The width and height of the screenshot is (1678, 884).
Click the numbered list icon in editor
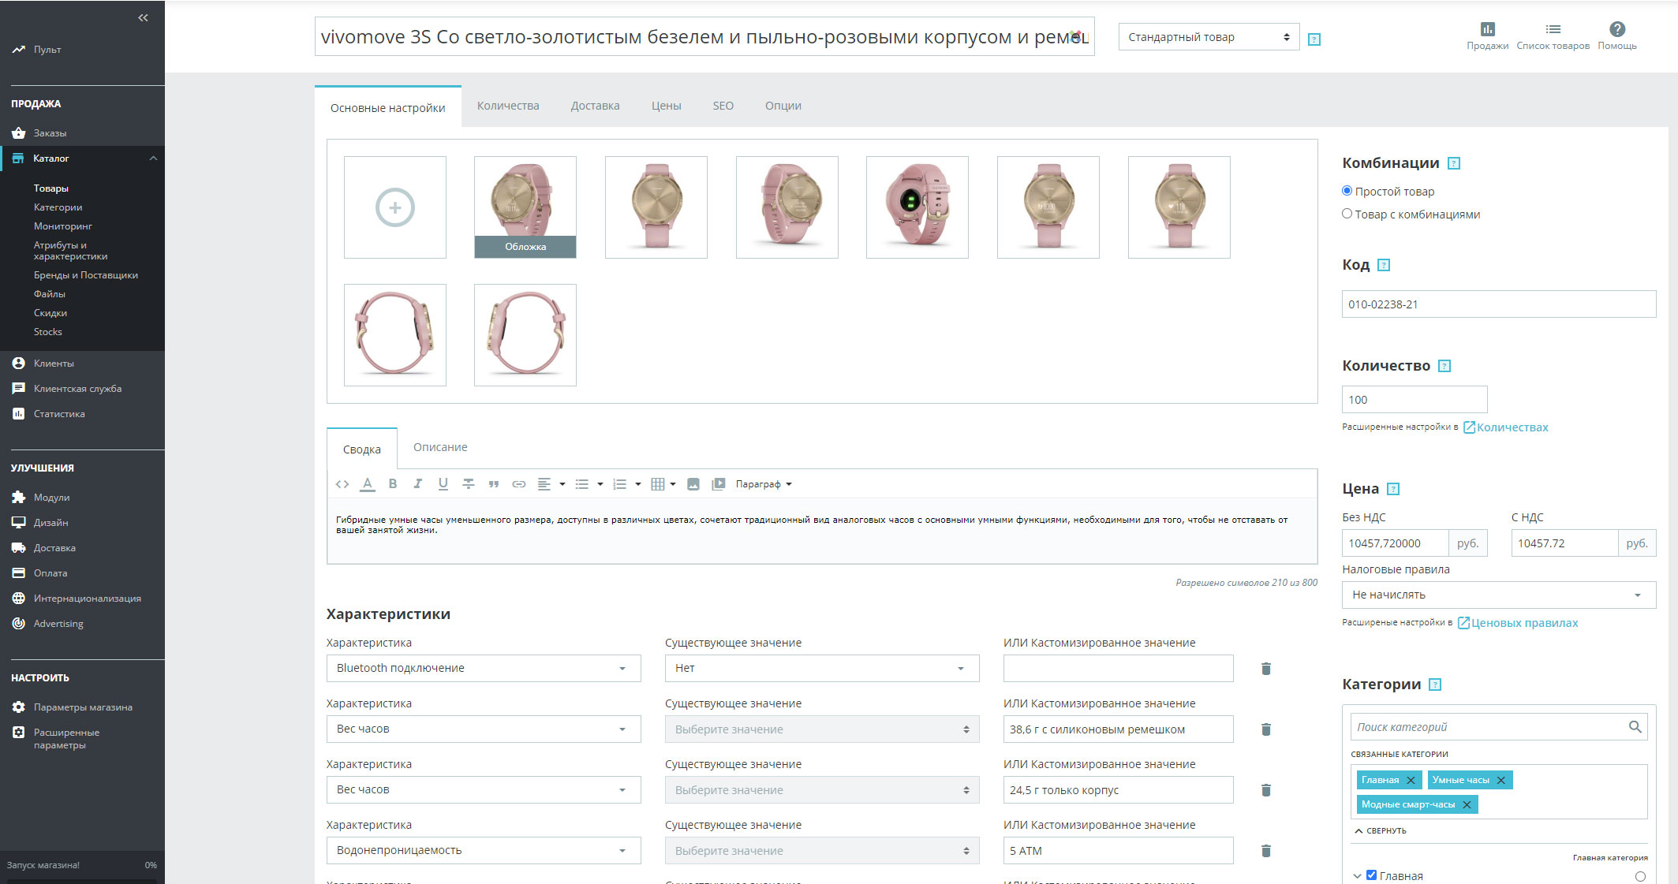(620, 484)
